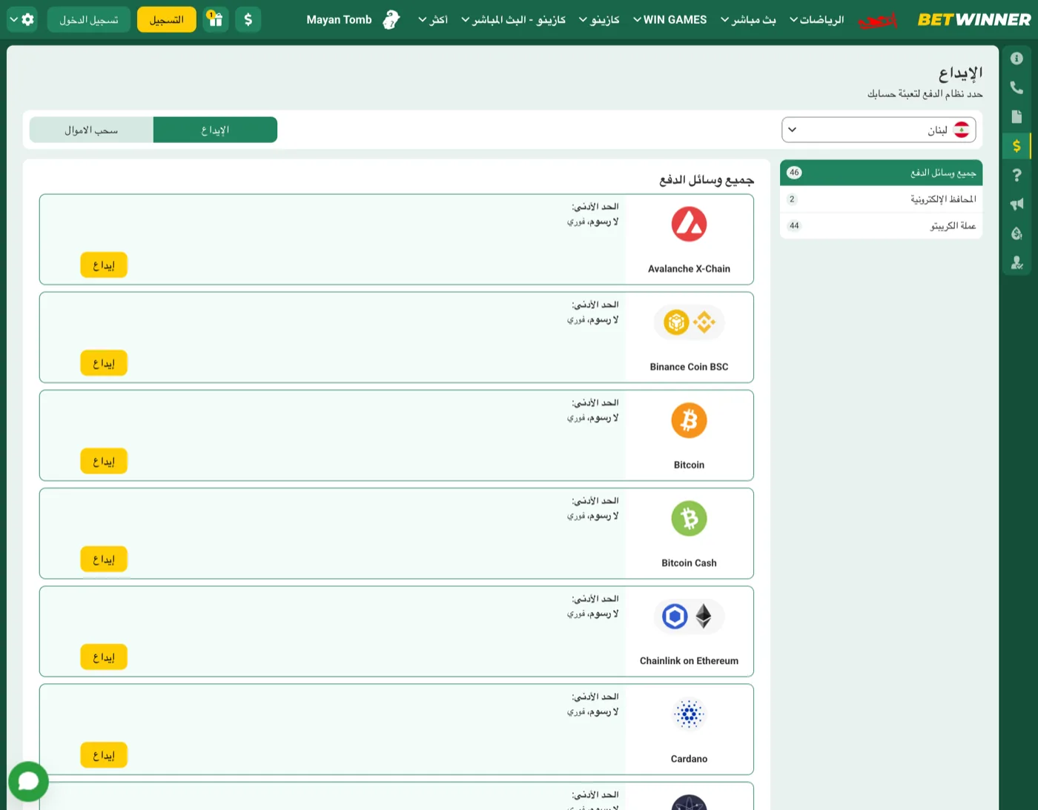Expand the أكثر (More) menu
Screen dimensions: 1038x810
(433, 20)
